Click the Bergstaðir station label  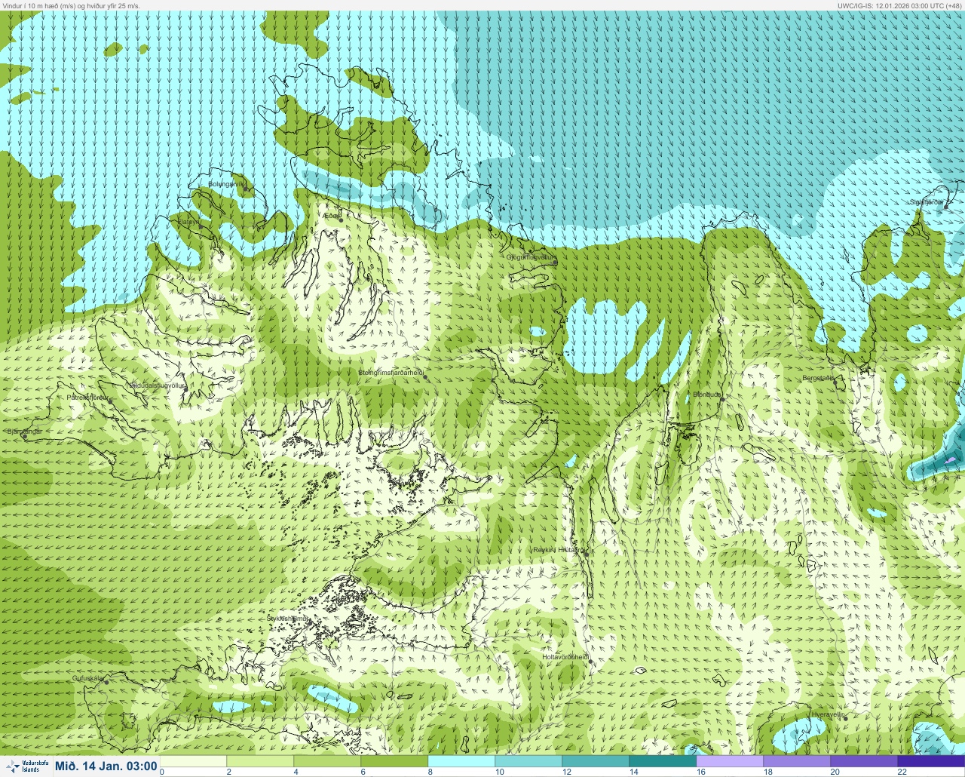click(x=818, y=378)
